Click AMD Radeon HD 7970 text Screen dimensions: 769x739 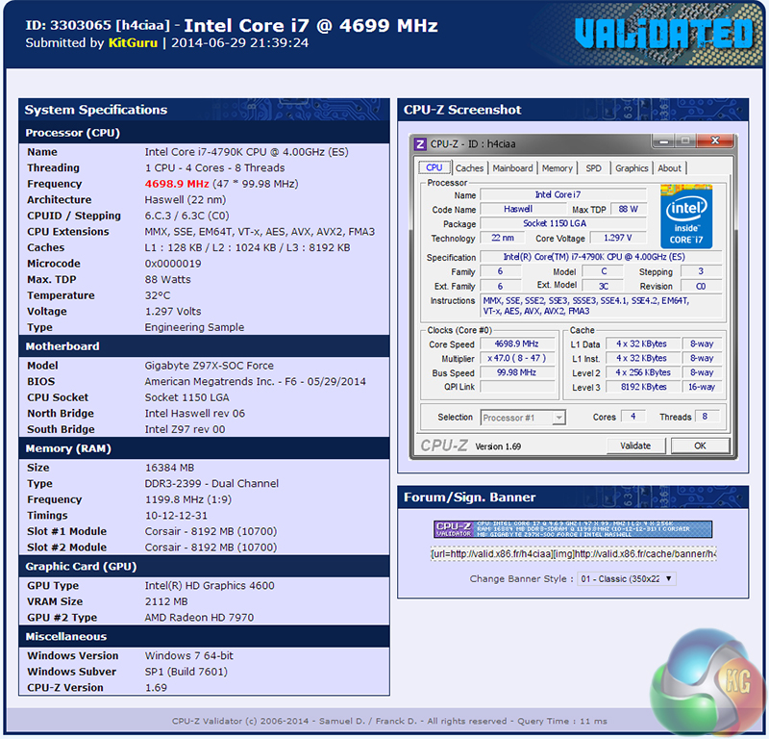pyautogui.click(x=199, y=618)
